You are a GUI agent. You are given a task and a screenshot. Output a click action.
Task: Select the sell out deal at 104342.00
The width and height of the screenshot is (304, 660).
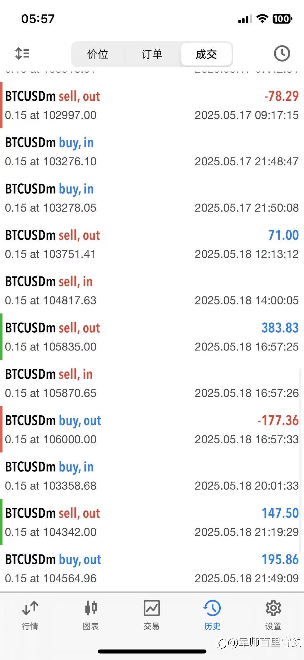(152, 522)
